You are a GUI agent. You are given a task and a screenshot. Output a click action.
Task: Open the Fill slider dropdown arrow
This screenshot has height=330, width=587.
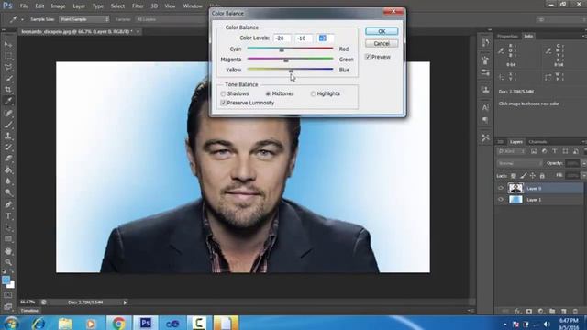tap(583, 175)
